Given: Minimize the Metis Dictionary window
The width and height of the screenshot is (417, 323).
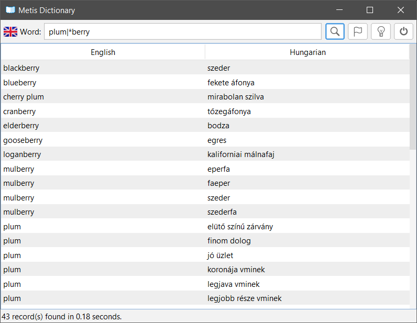Looking at the screenshot, I should click(x=339, y=10).
